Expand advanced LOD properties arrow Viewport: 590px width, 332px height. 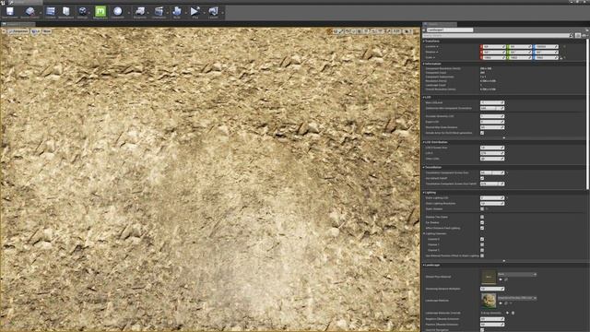click(504, 137)
